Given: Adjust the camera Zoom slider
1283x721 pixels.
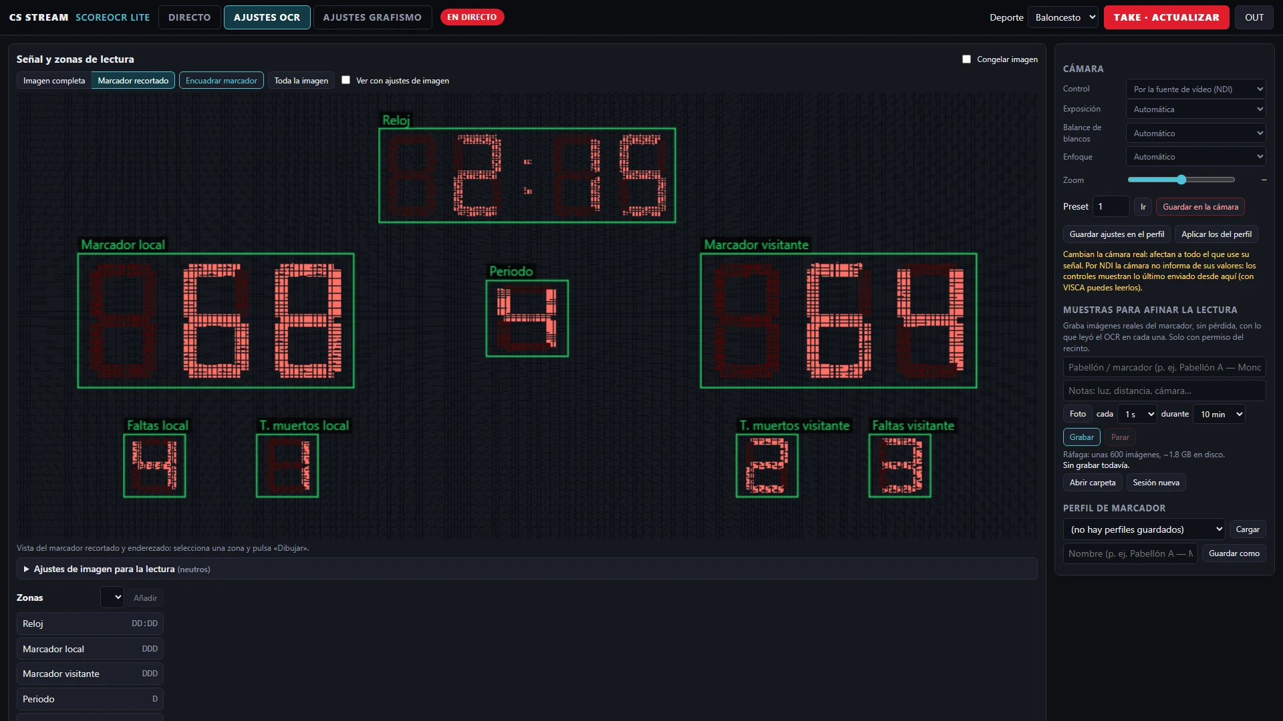Looking at the screenshot, I should point(1181,180).
